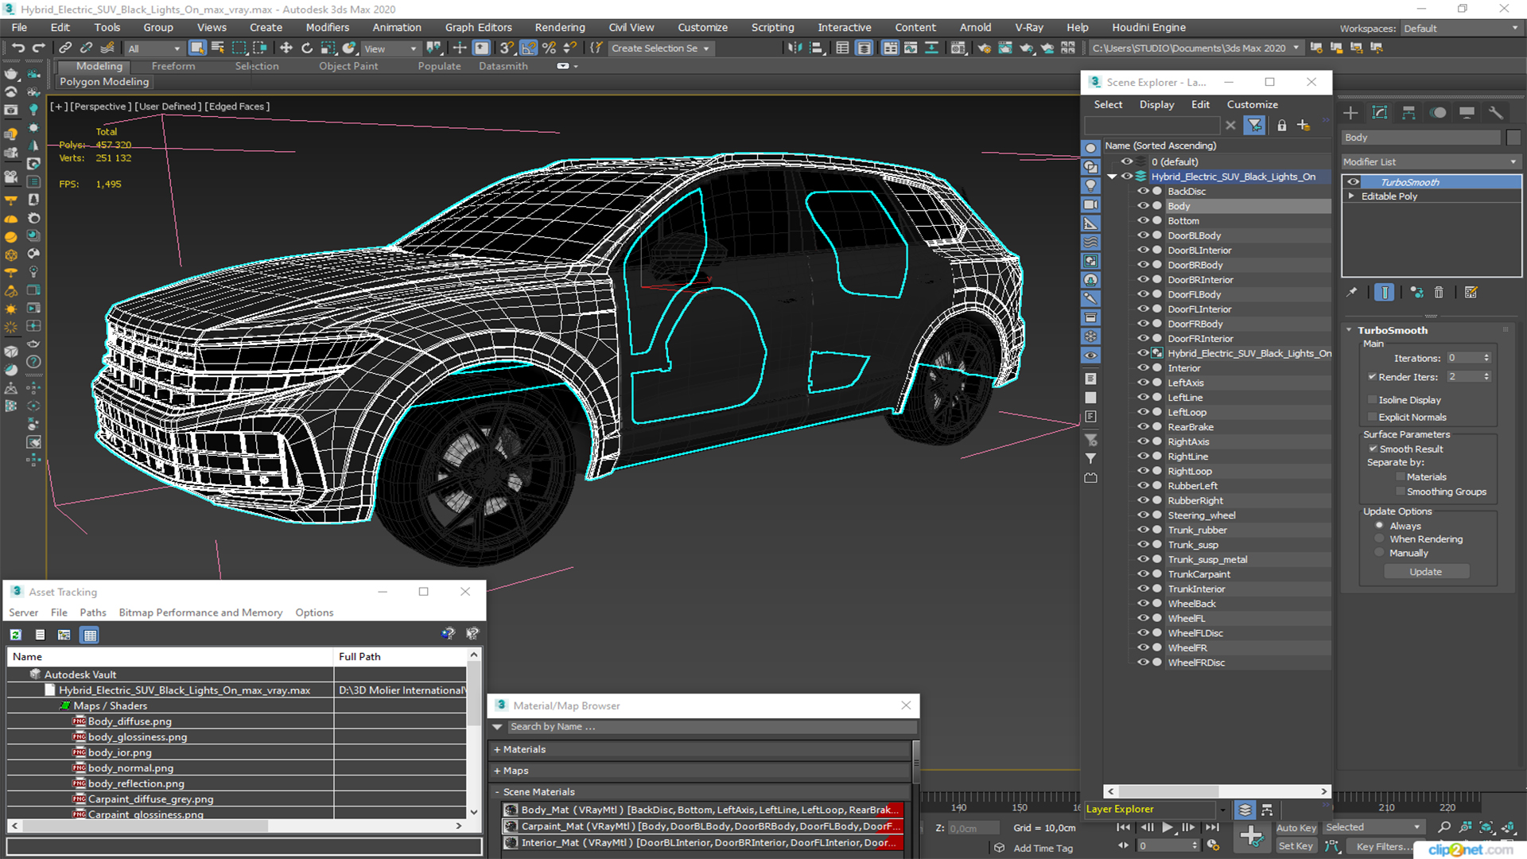The width and height of the screenshot is (1527, 859).
Task: Toggle Show End Result button
Action: (x=1385, y=293)
